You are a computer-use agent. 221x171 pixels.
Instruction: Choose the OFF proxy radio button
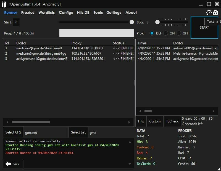[179, 33]
